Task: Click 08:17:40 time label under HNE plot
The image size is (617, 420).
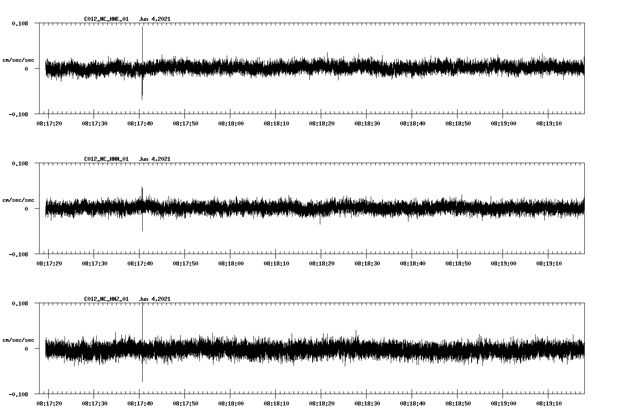Action: click(140, 124)
